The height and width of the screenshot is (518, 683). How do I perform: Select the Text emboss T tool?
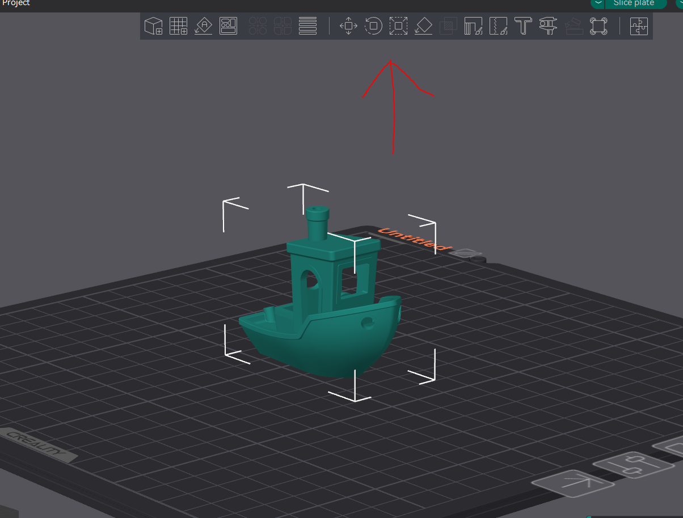coord(522,26)
